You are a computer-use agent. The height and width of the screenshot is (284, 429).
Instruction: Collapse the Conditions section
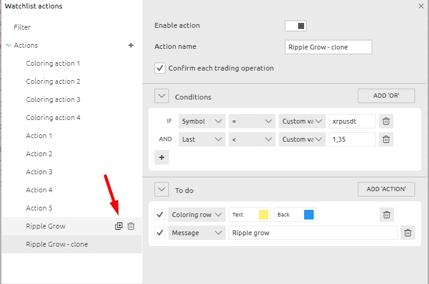161,96
